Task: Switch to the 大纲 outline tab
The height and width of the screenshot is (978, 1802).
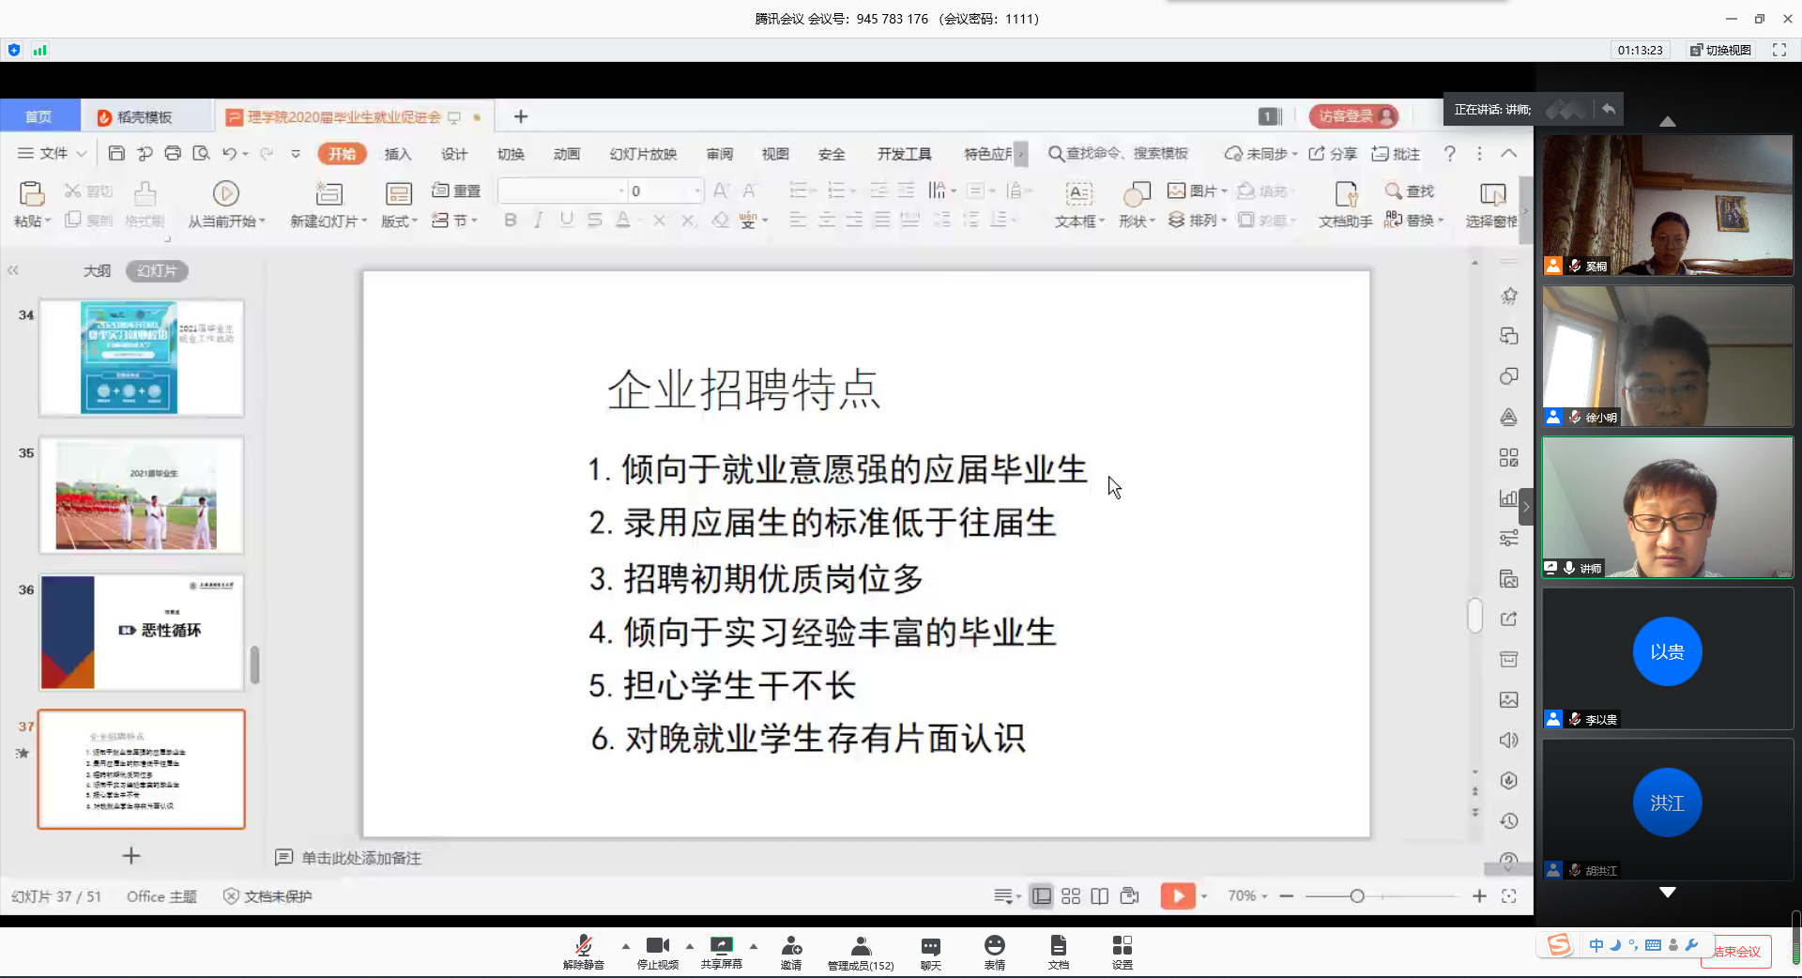Action: tap(97, 271)
